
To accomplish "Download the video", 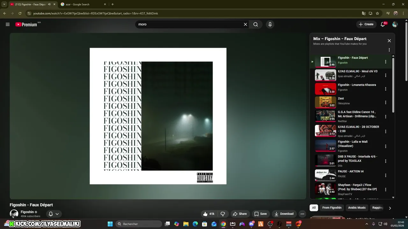I will (284, 214).
